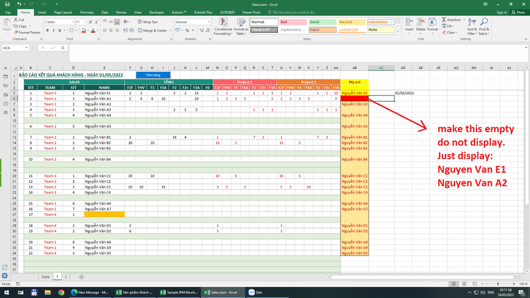Apply the Linked Cell style
Screen dimensions: 530x298
(351, 30)
